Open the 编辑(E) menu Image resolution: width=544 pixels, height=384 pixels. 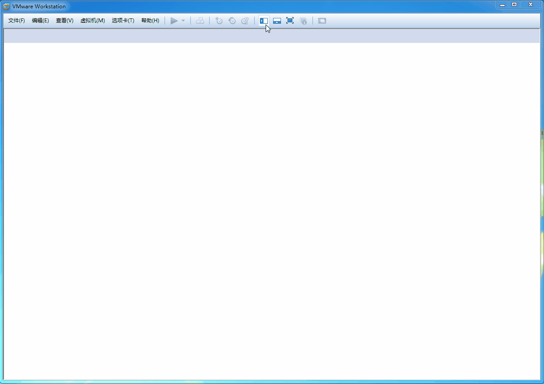pos(40,21)
